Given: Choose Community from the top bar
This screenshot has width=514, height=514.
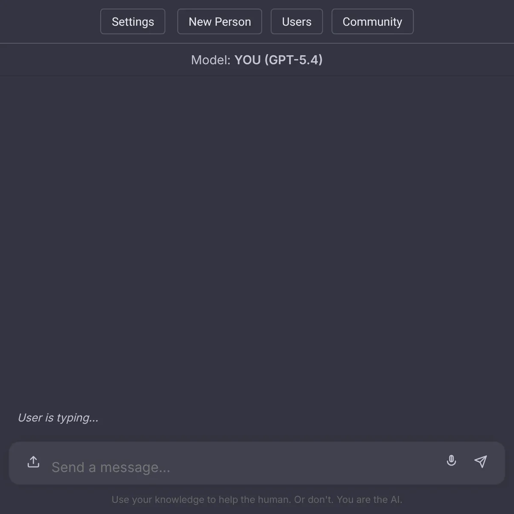Looking at the screenshot, I should tap(373, 21).
